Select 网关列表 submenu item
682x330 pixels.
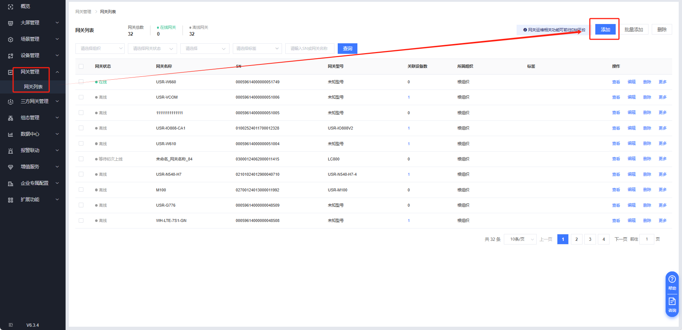coord(33,87)
